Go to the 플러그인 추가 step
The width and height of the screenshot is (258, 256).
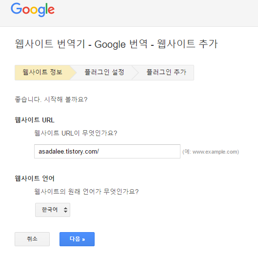coord(166,72)
